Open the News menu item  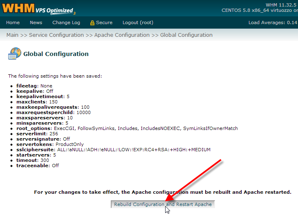coord(36,22)
